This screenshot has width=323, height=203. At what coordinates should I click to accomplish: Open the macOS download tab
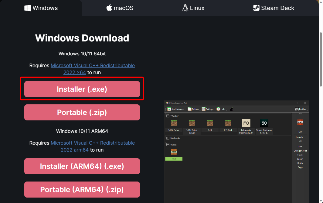pyautogui.click(x=120, y=8)
